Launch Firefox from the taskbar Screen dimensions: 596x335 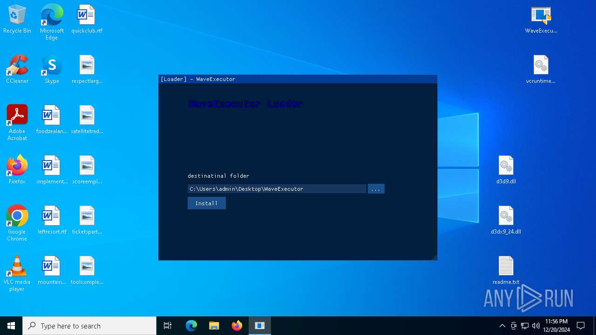(x=237, y=326)
